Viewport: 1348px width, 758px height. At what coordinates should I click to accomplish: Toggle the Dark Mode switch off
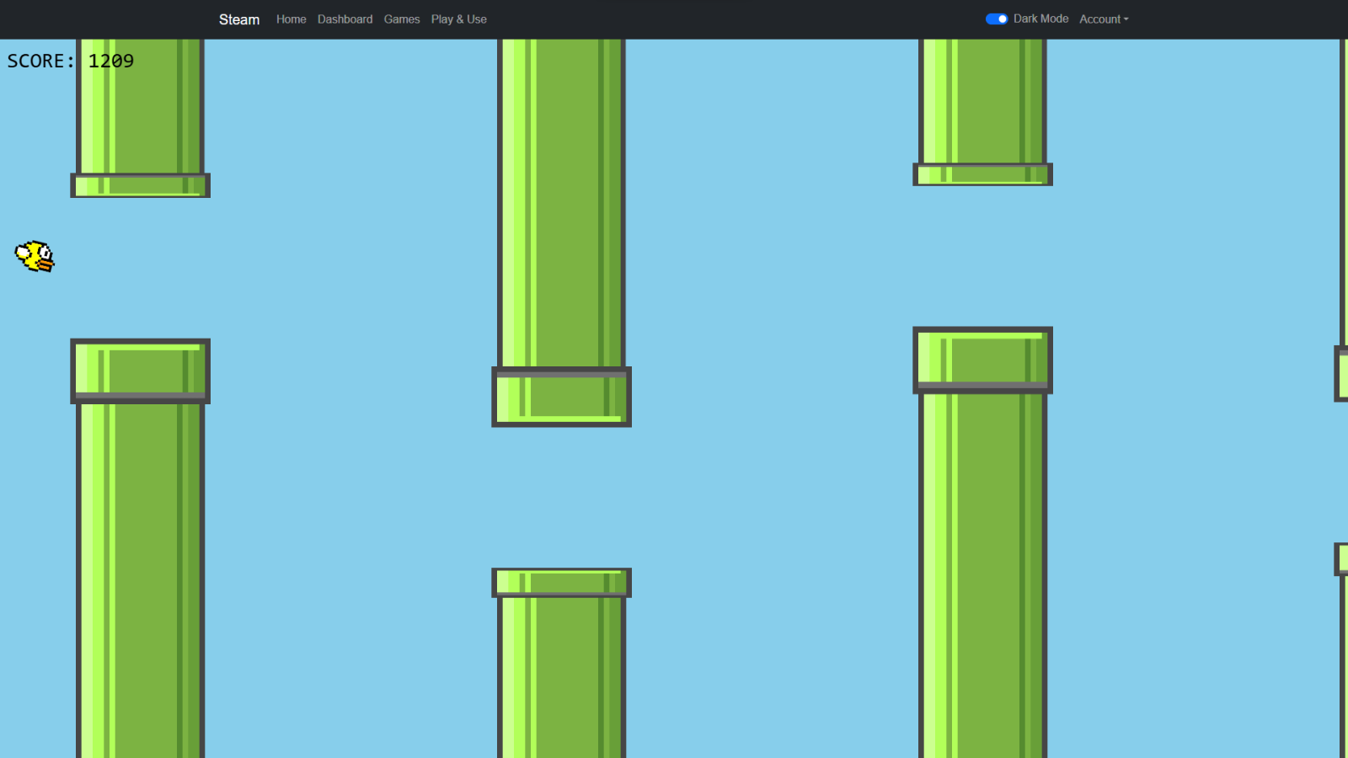(x=997, y=19)
